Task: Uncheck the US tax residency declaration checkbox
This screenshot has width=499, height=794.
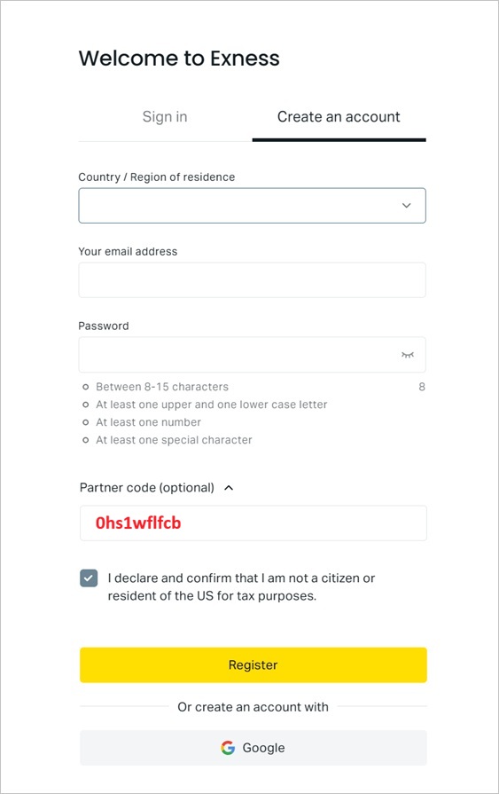Action: point(89,578)
